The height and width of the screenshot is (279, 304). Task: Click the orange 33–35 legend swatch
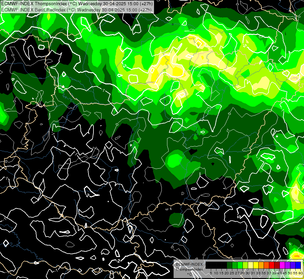click(261, 265)
